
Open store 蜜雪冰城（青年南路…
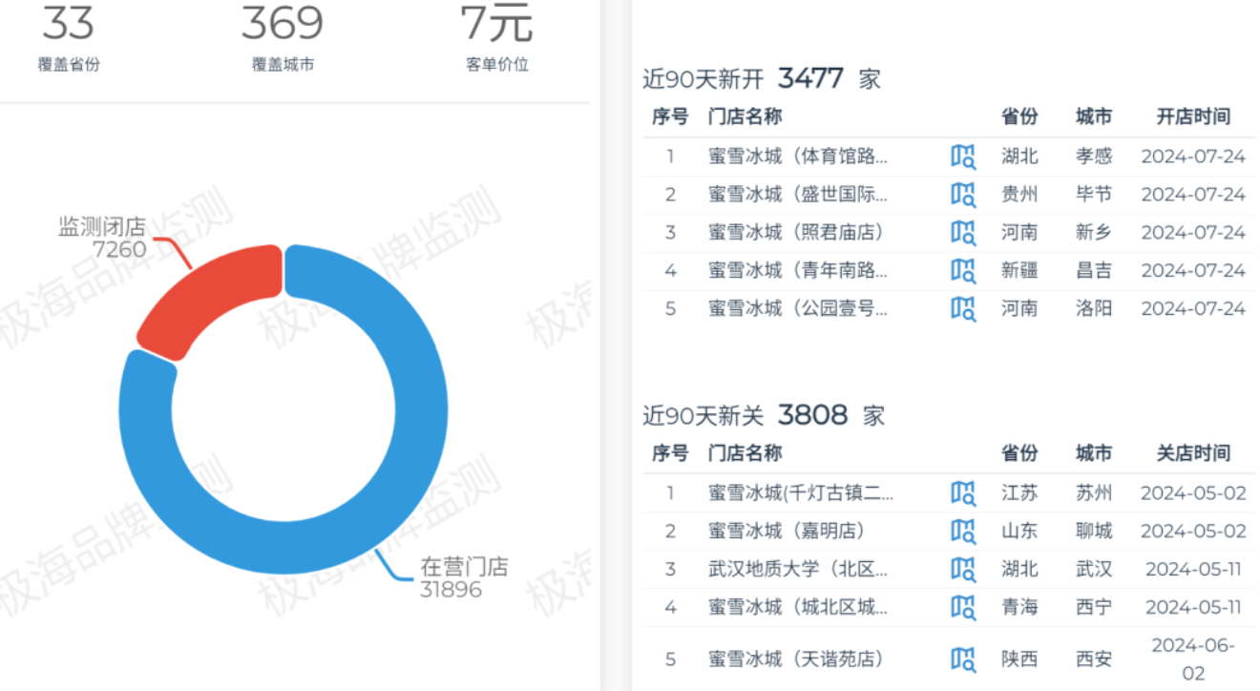pyautogui.click(x=798, y=271)
